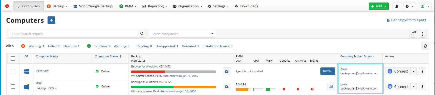Click Install for the KATEB-PC RMM agent
Image resolution: width=435 pixels, height=95 pixels.
pyautogui.click(x=328, y=71)
